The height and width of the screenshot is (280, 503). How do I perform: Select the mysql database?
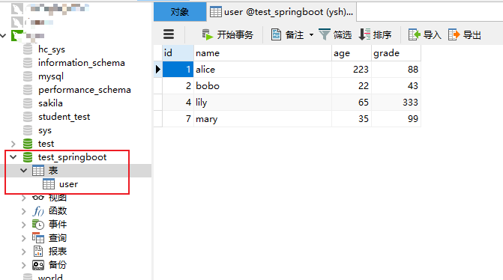[51, 76]
